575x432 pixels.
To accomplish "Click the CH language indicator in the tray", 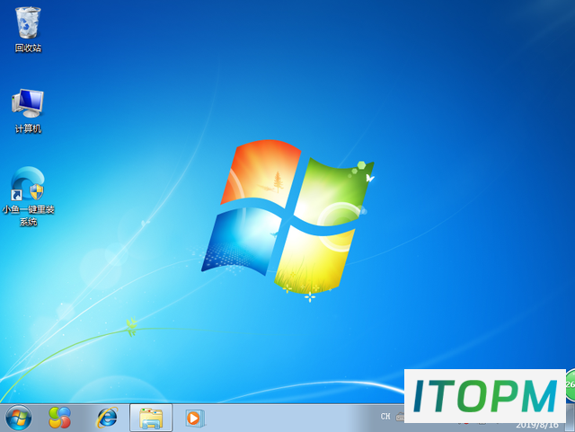I will click(x=385, y=416).
